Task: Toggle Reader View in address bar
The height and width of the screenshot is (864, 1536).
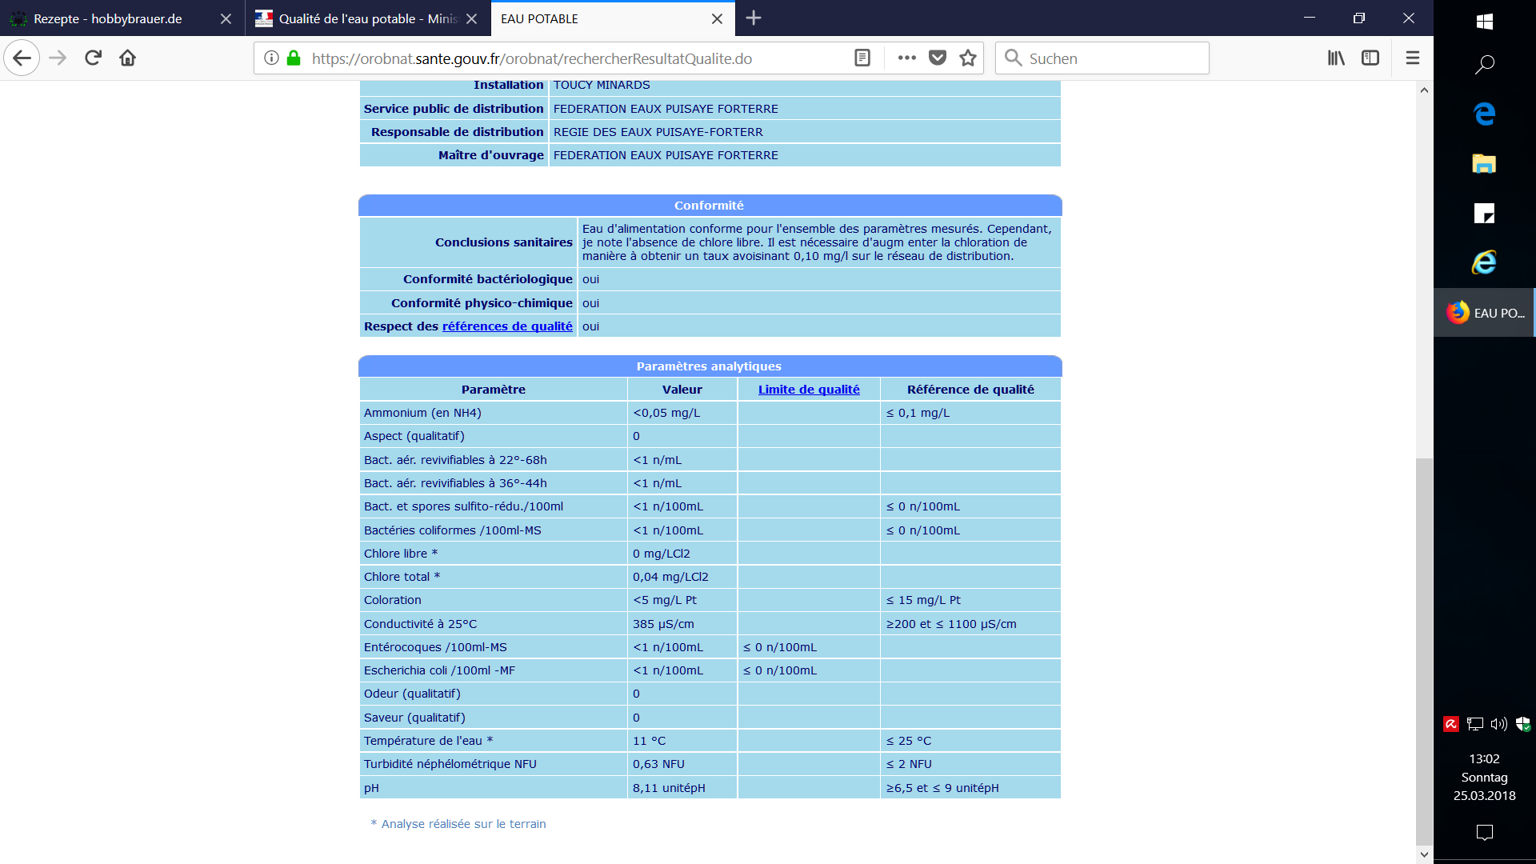Action: click(862, 58)
